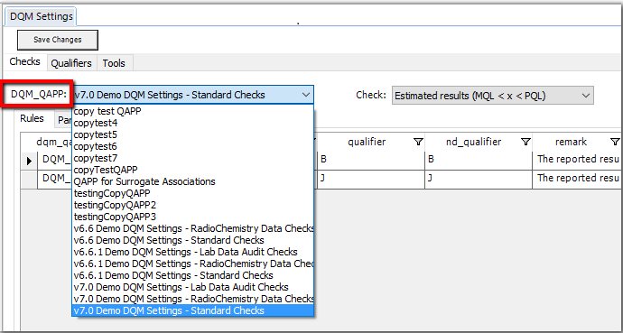
Task: Select the current row indicator arrow
Action: coord(30,161)
